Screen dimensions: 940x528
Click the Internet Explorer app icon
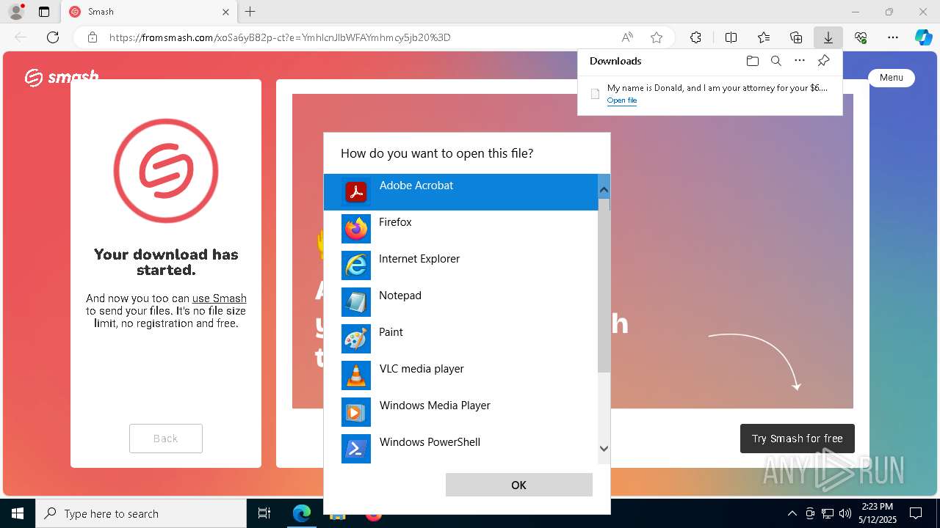pos(356,265)
